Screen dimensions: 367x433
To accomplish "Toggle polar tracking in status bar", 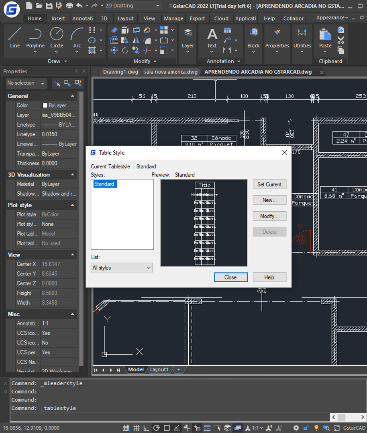I will pyautogui.click(x=156, y=428).
